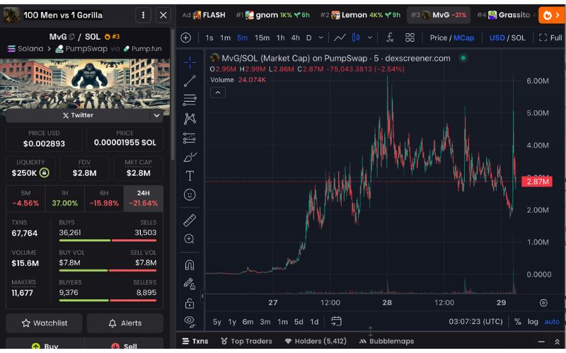Minimize the bottom transactions panel
The height and width of the screenshot is (353, 566).
click(541, 342)
